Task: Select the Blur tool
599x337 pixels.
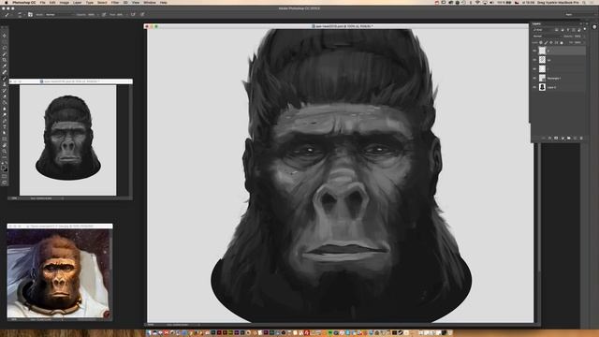Action: pyautogui.click(x=5, y=109)
